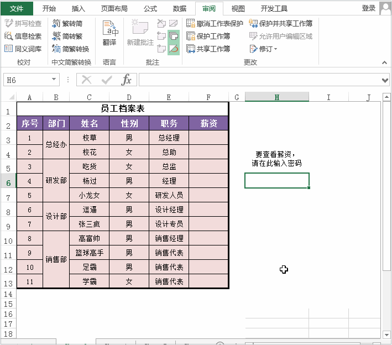Open 简繁转换 conversion dialog
This screenshot has height=345, width=392.
(71, 49)
